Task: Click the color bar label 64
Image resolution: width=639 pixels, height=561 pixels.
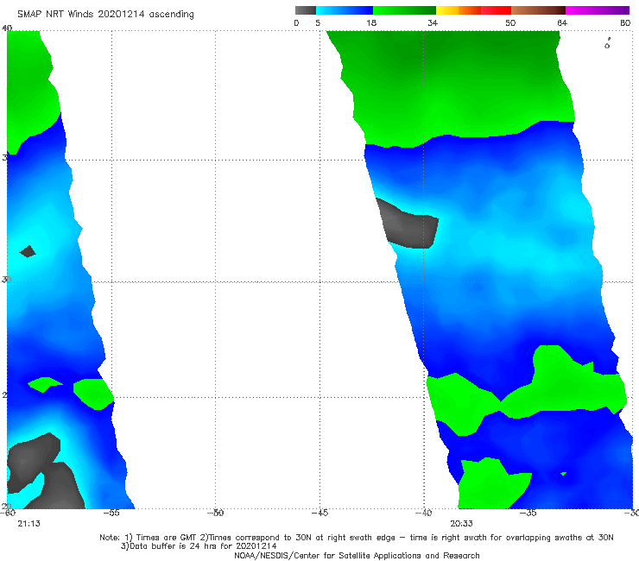Action: click(x=562, y=22)
